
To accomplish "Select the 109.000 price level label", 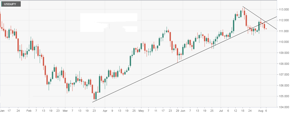I will click(x=285, y=53).
